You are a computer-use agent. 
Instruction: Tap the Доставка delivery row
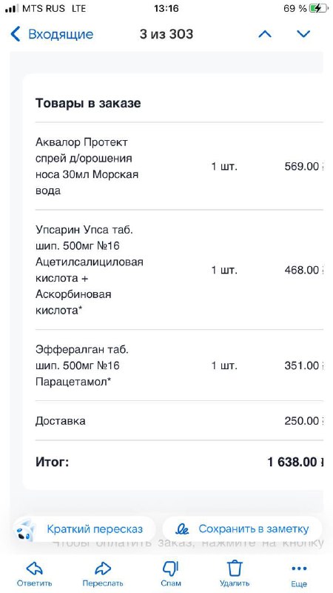[x=179, y=420]
